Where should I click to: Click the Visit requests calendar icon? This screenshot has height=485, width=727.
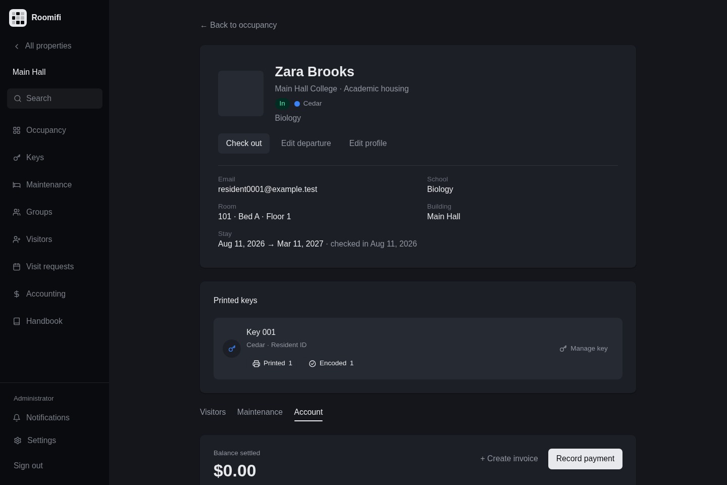17,267
